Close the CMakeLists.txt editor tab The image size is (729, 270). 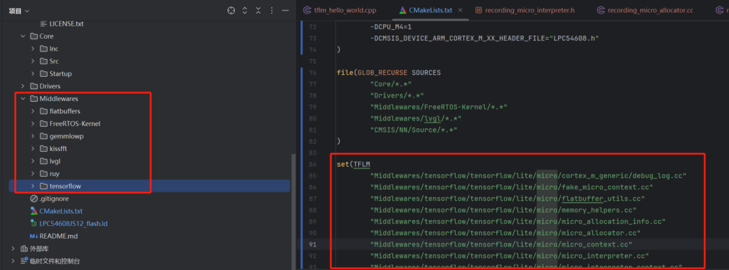[x=461, y=10]
